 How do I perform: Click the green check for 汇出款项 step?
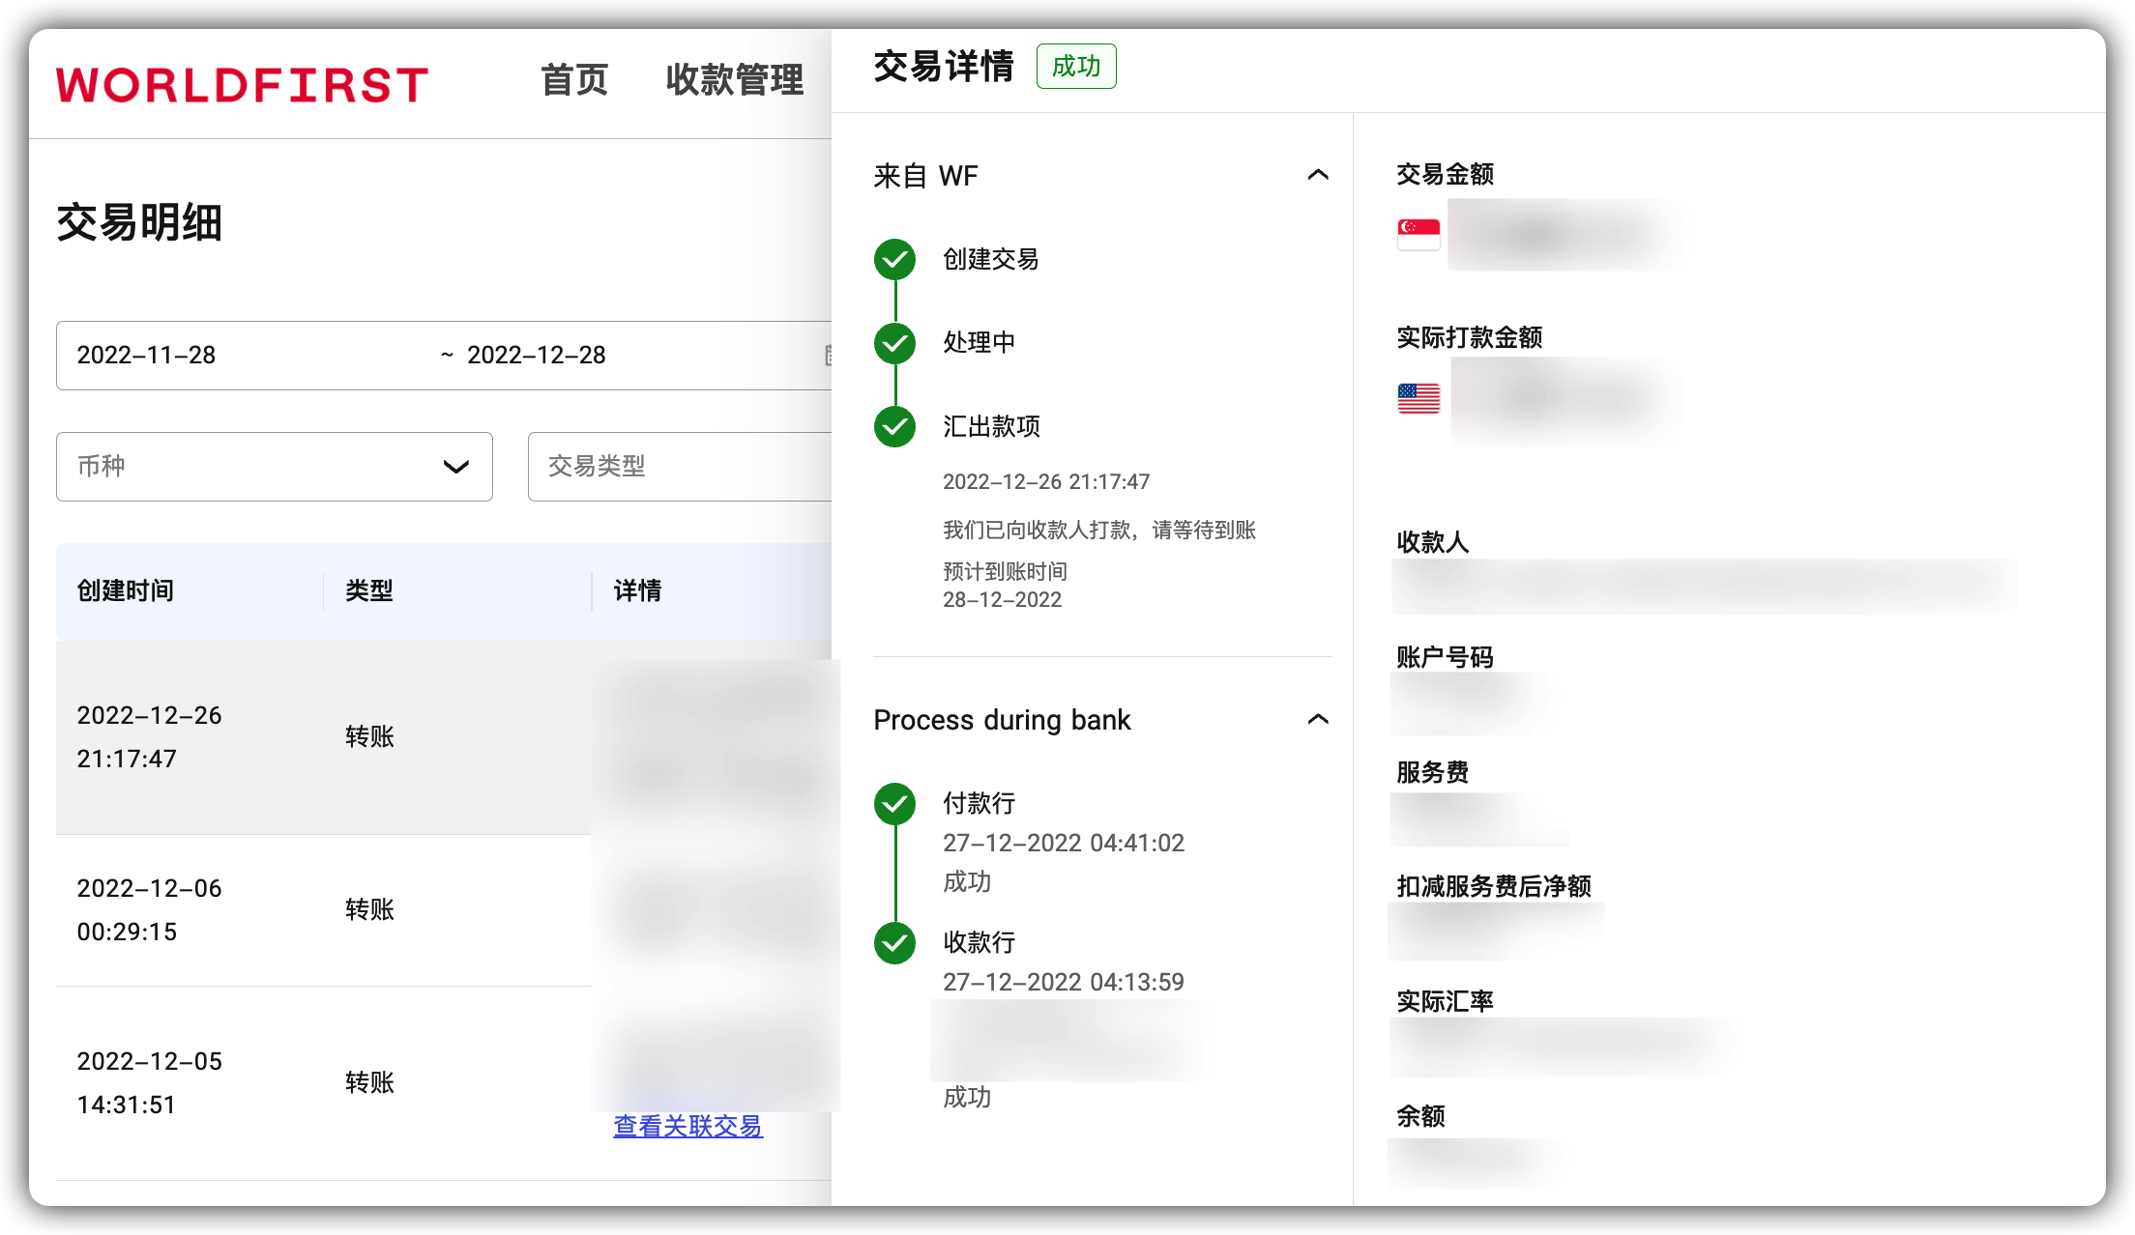(894, 426)
